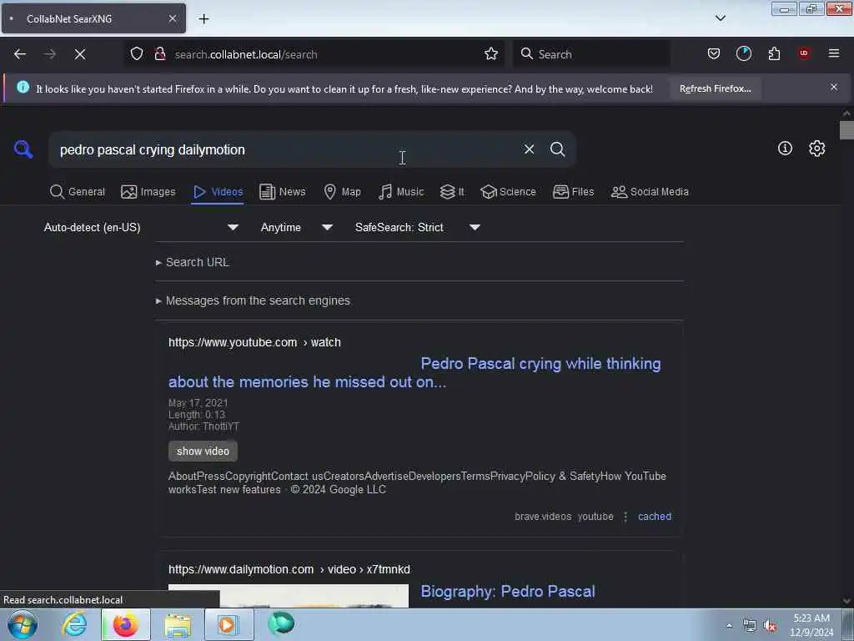This screenshot has width=854, height=641.
Task: Launch Internet Explorer from the taskbar
Action: click(x=74, y=624)
